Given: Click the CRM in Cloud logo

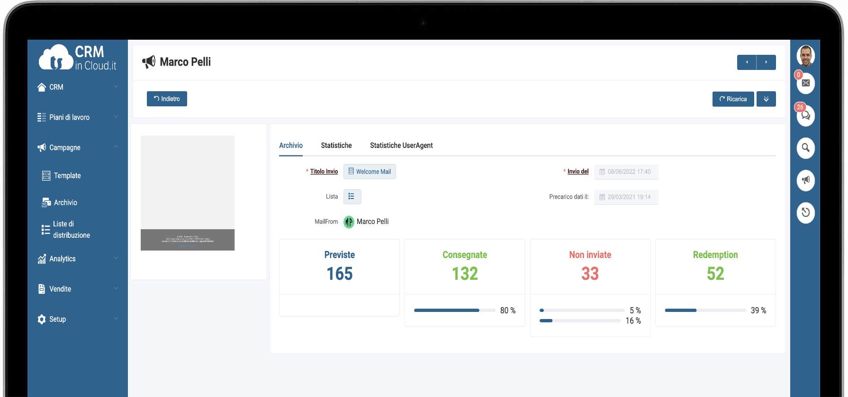Looking at the screenshot, I should click(77, 58).
